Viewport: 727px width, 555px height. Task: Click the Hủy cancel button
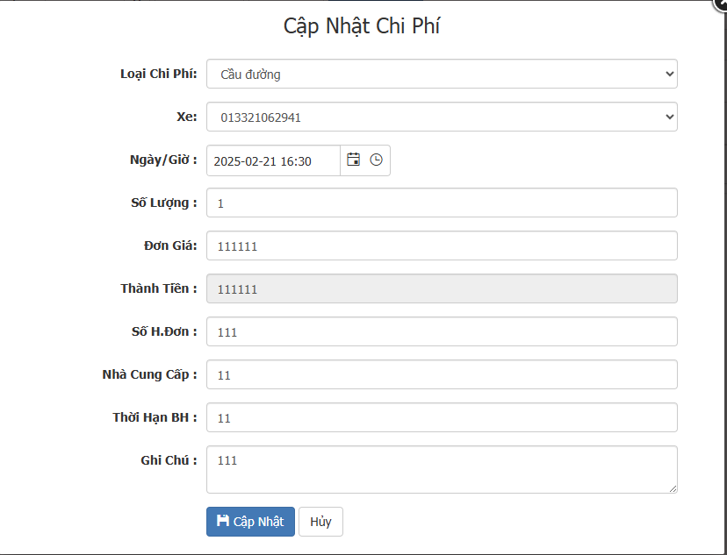point(320,522)
